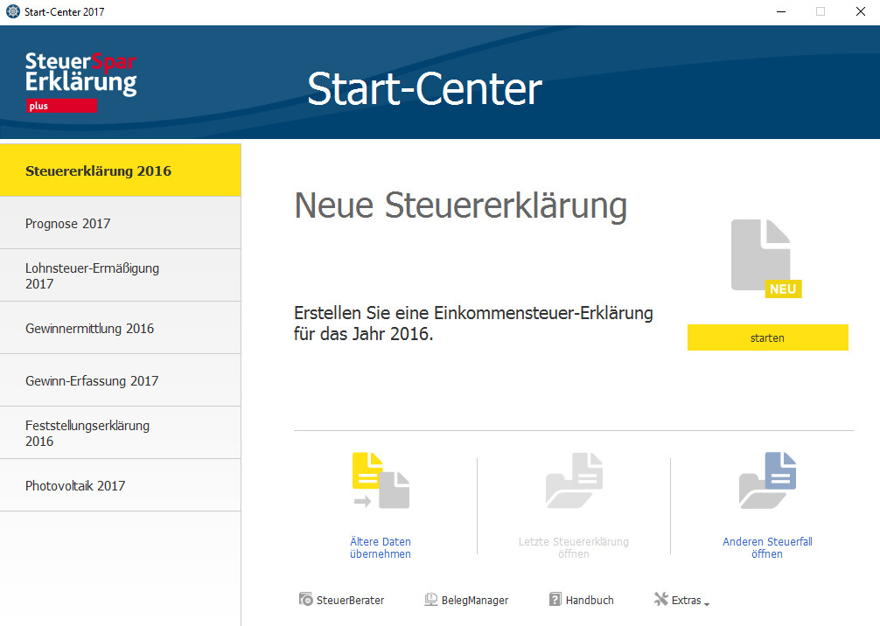880x626 pixels.
Task: Click the Ältere Daten übernehmen icon
Action: 381,481
